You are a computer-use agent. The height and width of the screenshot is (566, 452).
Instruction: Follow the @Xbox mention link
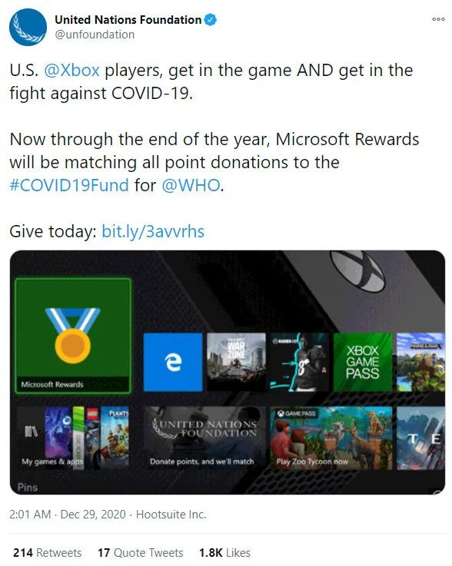tap(71, 70)
